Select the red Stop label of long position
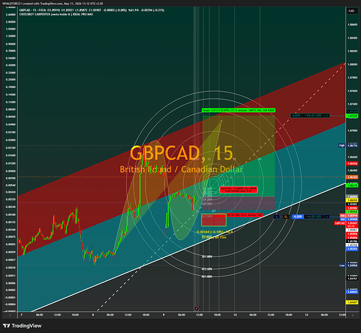361x333 pixels. click(x=244, y=215)
